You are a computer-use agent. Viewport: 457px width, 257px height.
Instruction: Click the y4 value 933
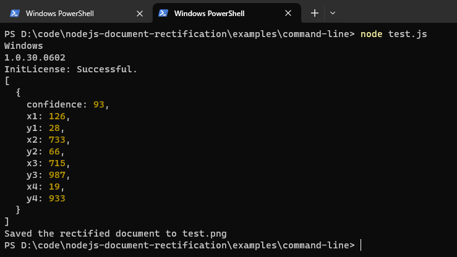click(x=57, y=198)
